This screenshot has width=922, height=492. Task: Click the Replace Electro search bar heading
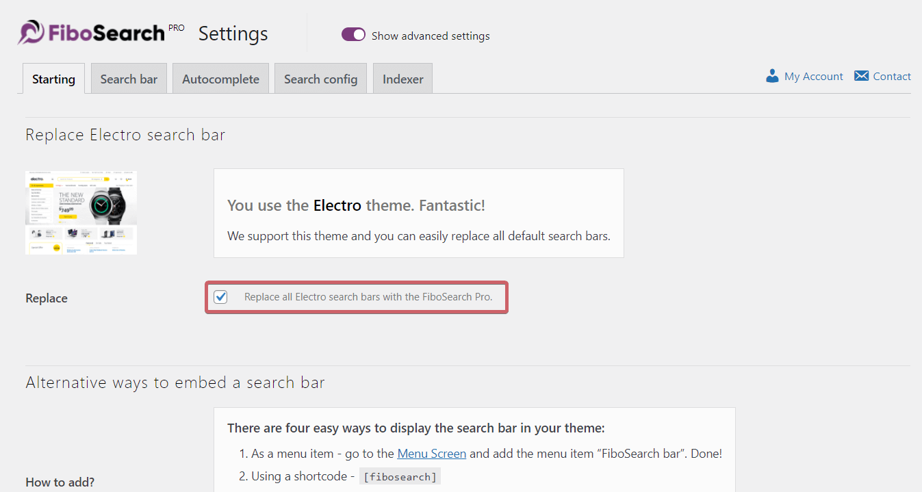point(125,135)
